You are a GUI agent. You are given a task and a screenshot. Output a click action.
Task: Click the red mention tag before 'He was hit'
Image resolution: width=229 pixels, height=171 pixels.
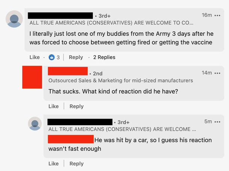click(x=71, y=139)
